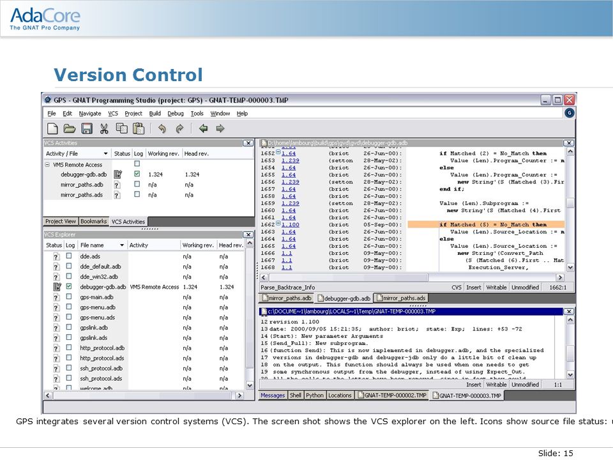Click Working rev. header in VCS Activities
The width and height of the screenshot is (613, 460).
point(163,154)
